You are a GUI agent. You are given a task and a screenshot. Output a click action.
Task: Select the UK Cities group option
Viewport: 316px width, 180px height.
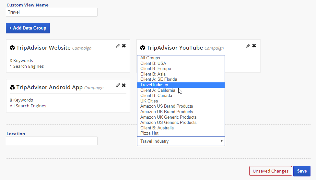(149, 101)
